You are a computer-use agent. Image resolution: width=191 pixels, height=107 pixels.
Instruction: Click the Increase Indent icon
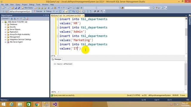point(98,11)
